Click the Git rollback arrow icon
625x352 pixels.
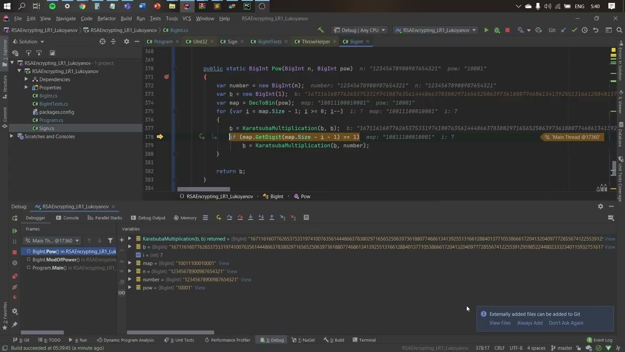click(596, 30)
